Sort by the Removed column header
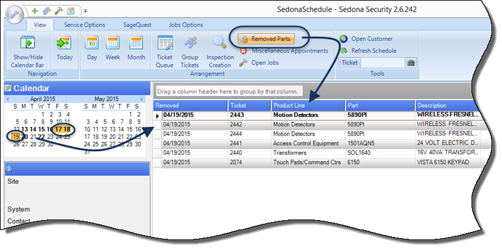This screenshot has height=250, width=502. tap(190, 105)
